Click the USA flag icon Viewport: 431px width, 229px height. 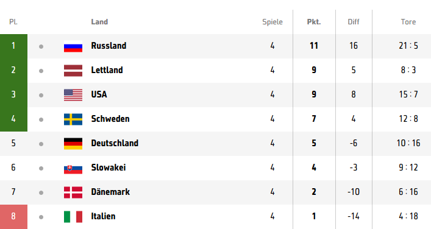(x=73, y=95)
